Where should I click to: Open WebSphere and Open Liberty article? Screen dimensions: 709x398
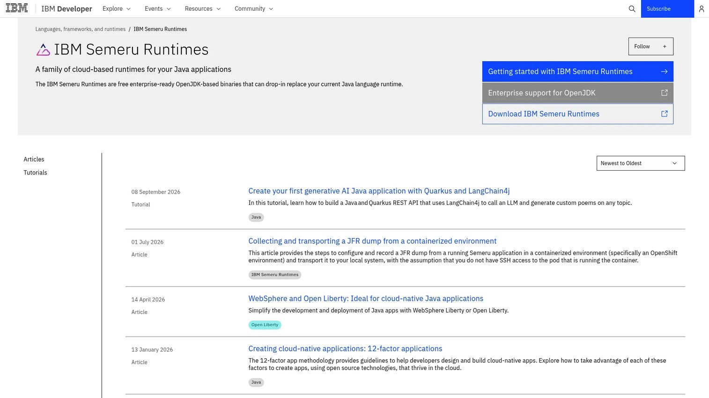pyautogui.click(x=366, y=298)
